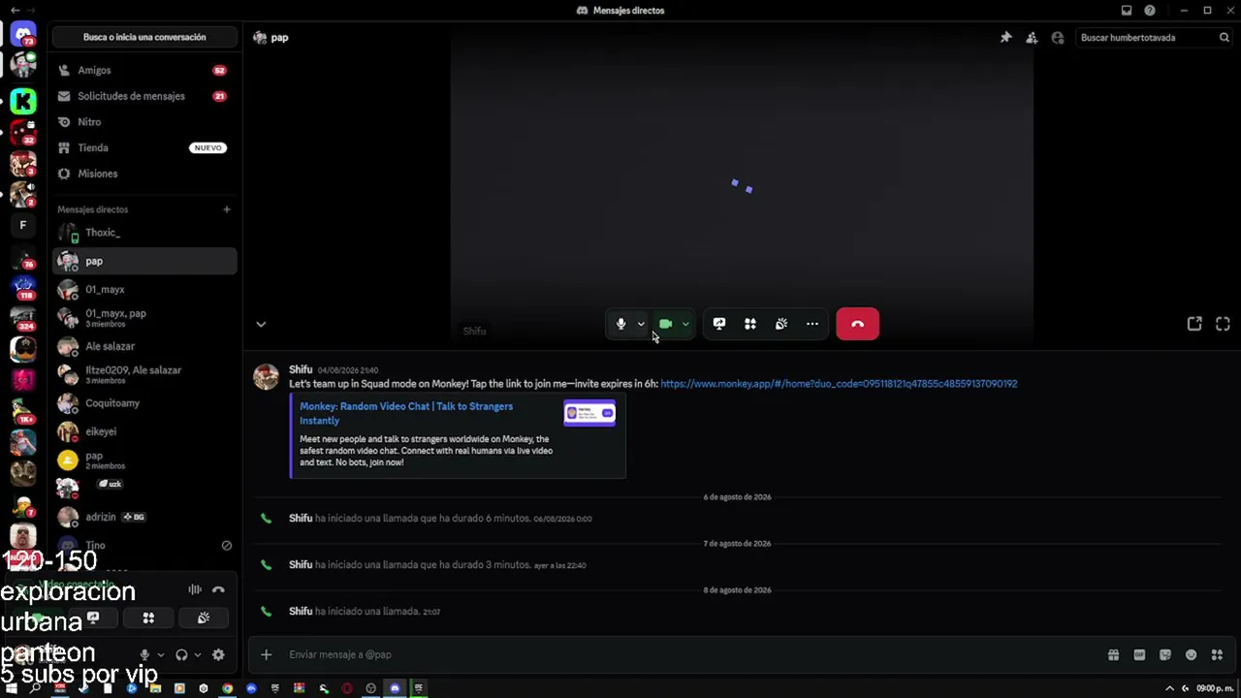This screenshot has height=698, width=1241.
Task: Open user settings with the gear icon
Action: tap(218, 654)
